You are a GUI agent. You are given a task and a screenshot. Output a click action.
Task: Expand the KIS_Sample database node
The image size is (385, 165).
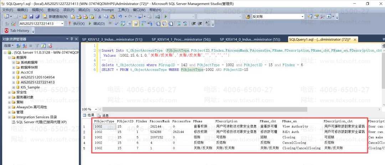point(14,87)
